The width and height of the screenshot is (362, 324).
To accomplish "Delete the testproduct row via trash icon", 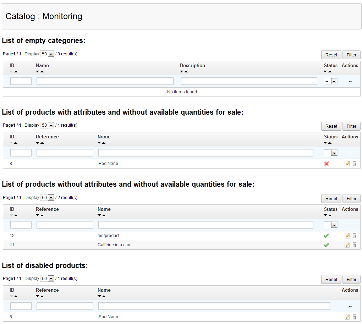I will 354,236.
